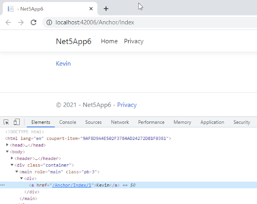Collapse the inner div node above the anchor
The image size is (257, 204).
(x=21, y=178)
